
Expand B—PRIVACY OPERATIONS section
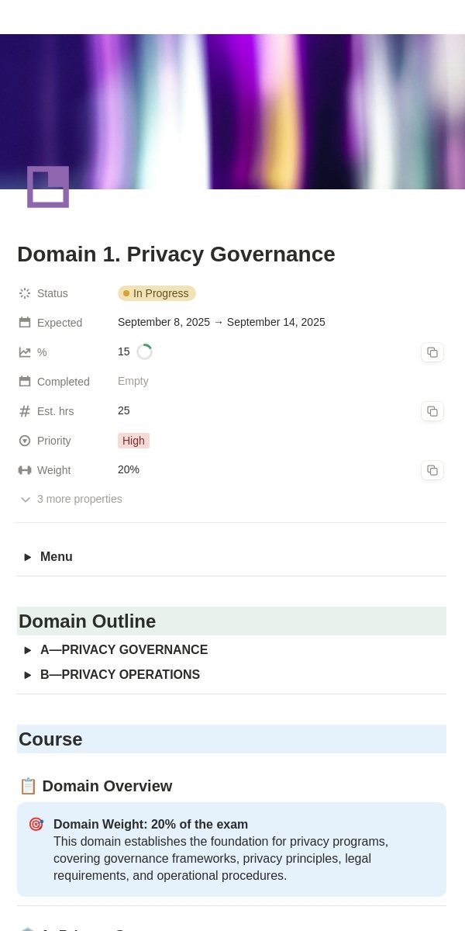pyautogui.click(x=28, y=675)
